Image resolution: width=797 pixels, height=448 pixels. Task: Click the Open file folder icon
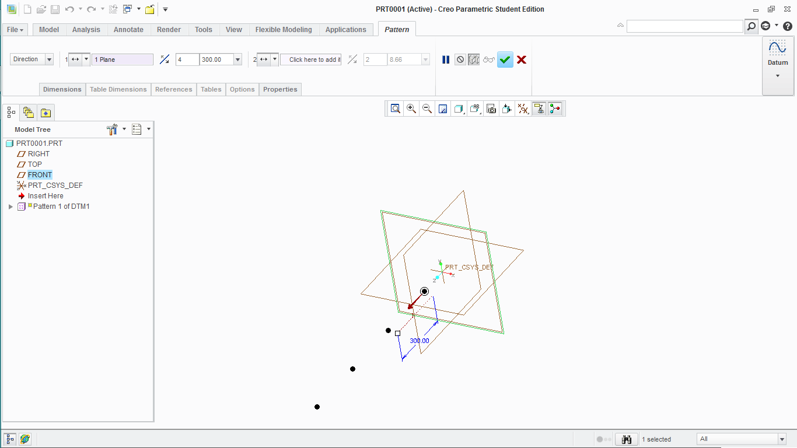41,9
